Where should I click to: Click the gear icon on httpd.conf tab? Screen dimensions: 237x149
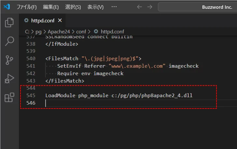click(26, 20)
